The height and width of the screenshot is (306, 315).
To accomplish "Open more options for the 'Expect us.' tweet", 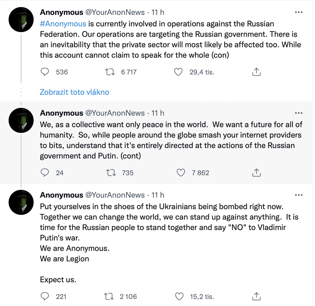I will pyautogui.click(x=299, y=195).
